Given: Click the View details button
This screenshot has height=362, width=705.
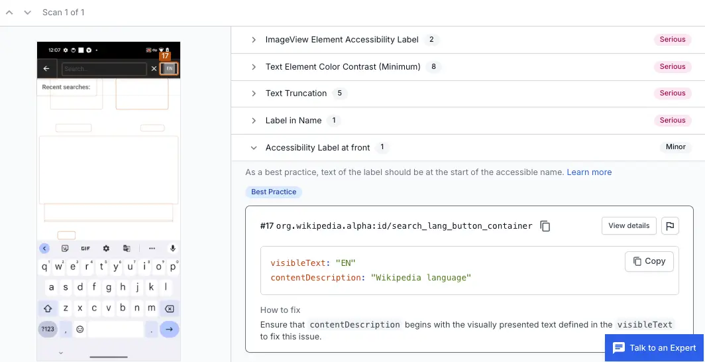Looking at the screenshot, I should click(x=629, y=226).
